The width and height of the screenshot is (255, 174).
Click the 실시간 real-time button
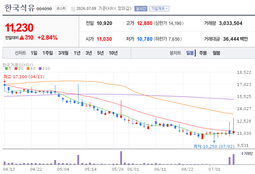(141, 9)
